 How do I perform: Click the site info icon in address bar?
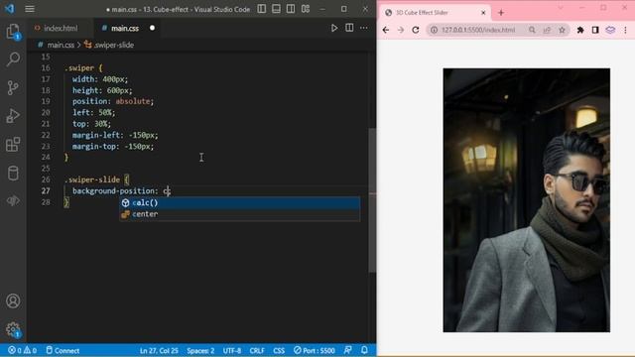click(434, 30)
